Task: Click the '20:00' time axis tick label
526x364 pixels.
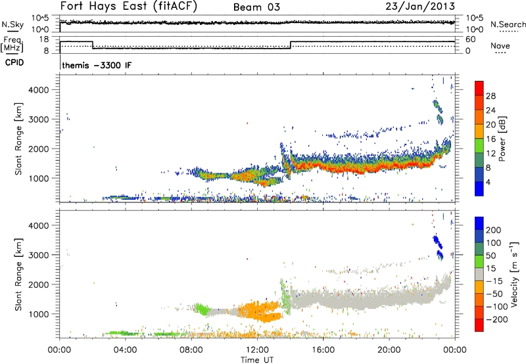Action: coord(389,350)
